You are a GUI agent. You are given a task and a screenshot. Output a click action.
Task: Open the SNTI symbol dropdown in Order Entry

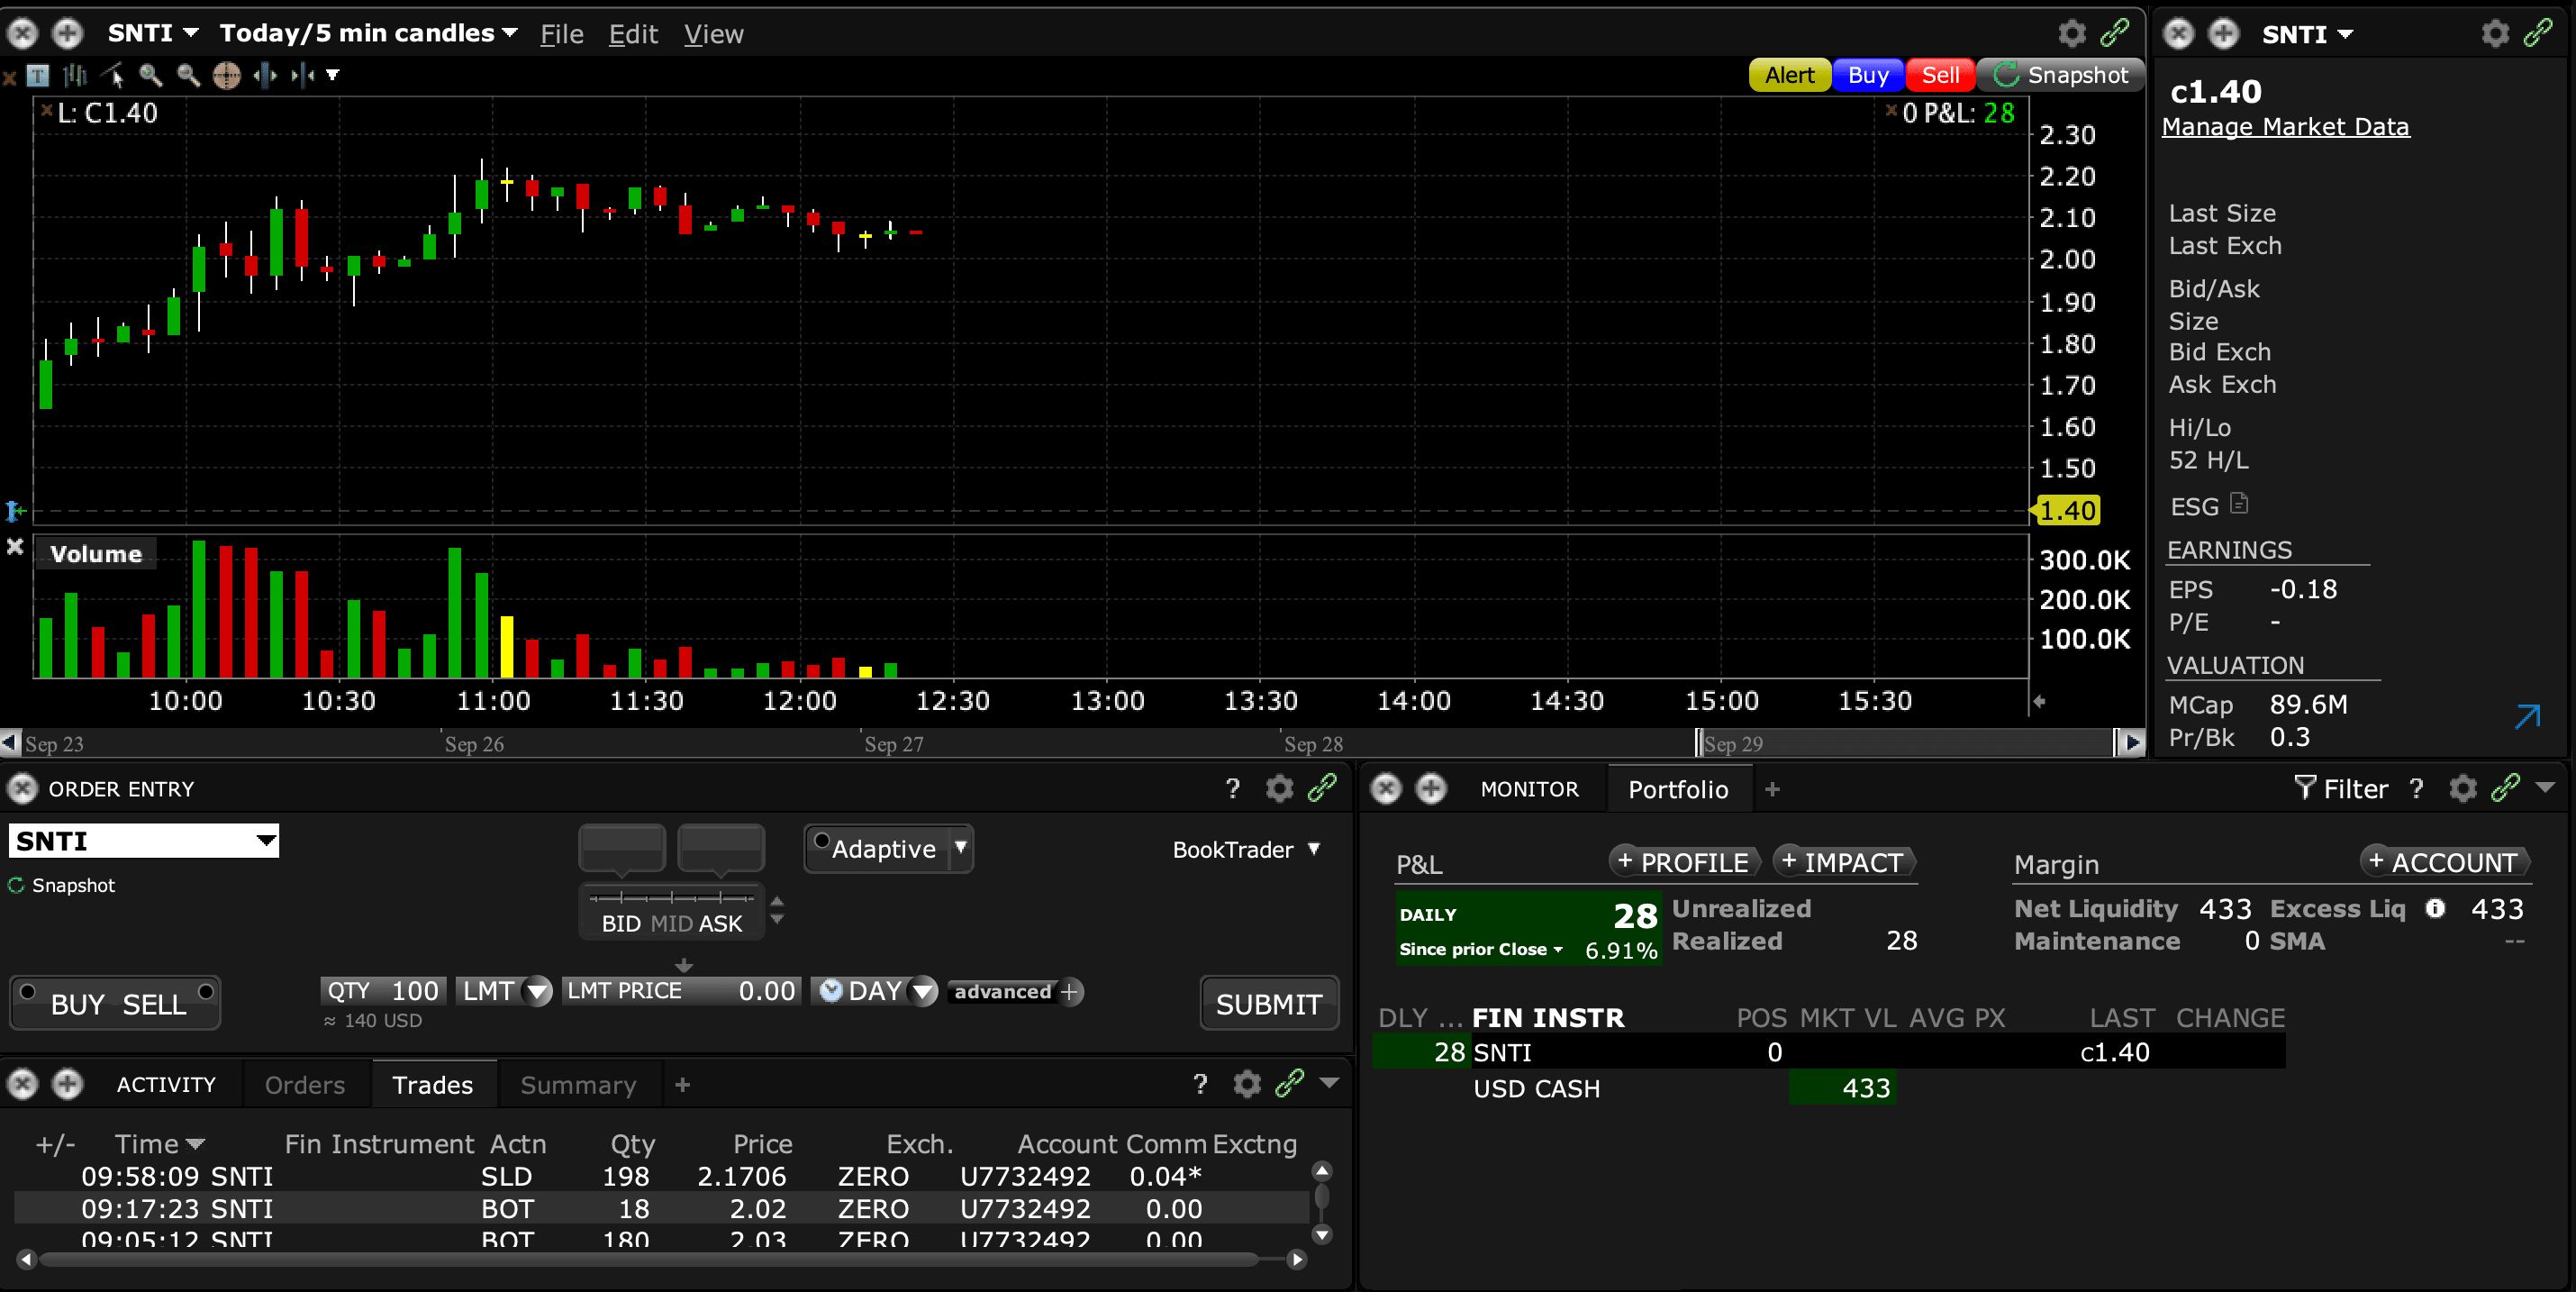pos(265,840)
